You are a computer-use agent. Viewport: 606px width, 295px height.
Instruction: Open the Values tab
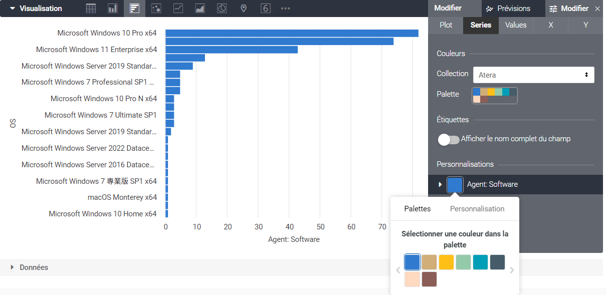[x=516, y=25]
